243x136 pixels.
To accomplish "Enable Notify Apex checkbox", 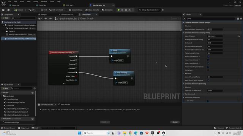I will pyautogui.click(x=208, y=70).
